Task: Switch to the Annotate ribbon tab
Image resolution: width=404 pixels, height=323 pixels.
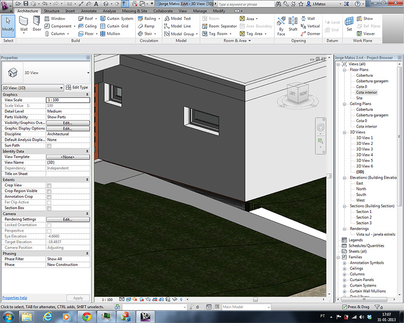Action: click(88, 10)
